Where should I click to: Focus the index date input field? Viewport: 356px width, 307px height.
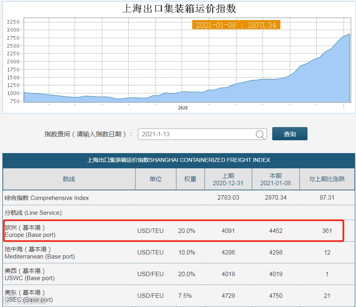[x=202, y=134]
